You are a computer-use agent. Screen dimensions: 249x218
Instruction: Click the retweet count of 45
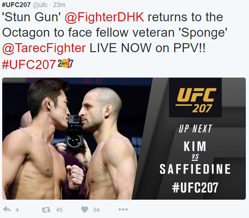[x=59, y=210]
